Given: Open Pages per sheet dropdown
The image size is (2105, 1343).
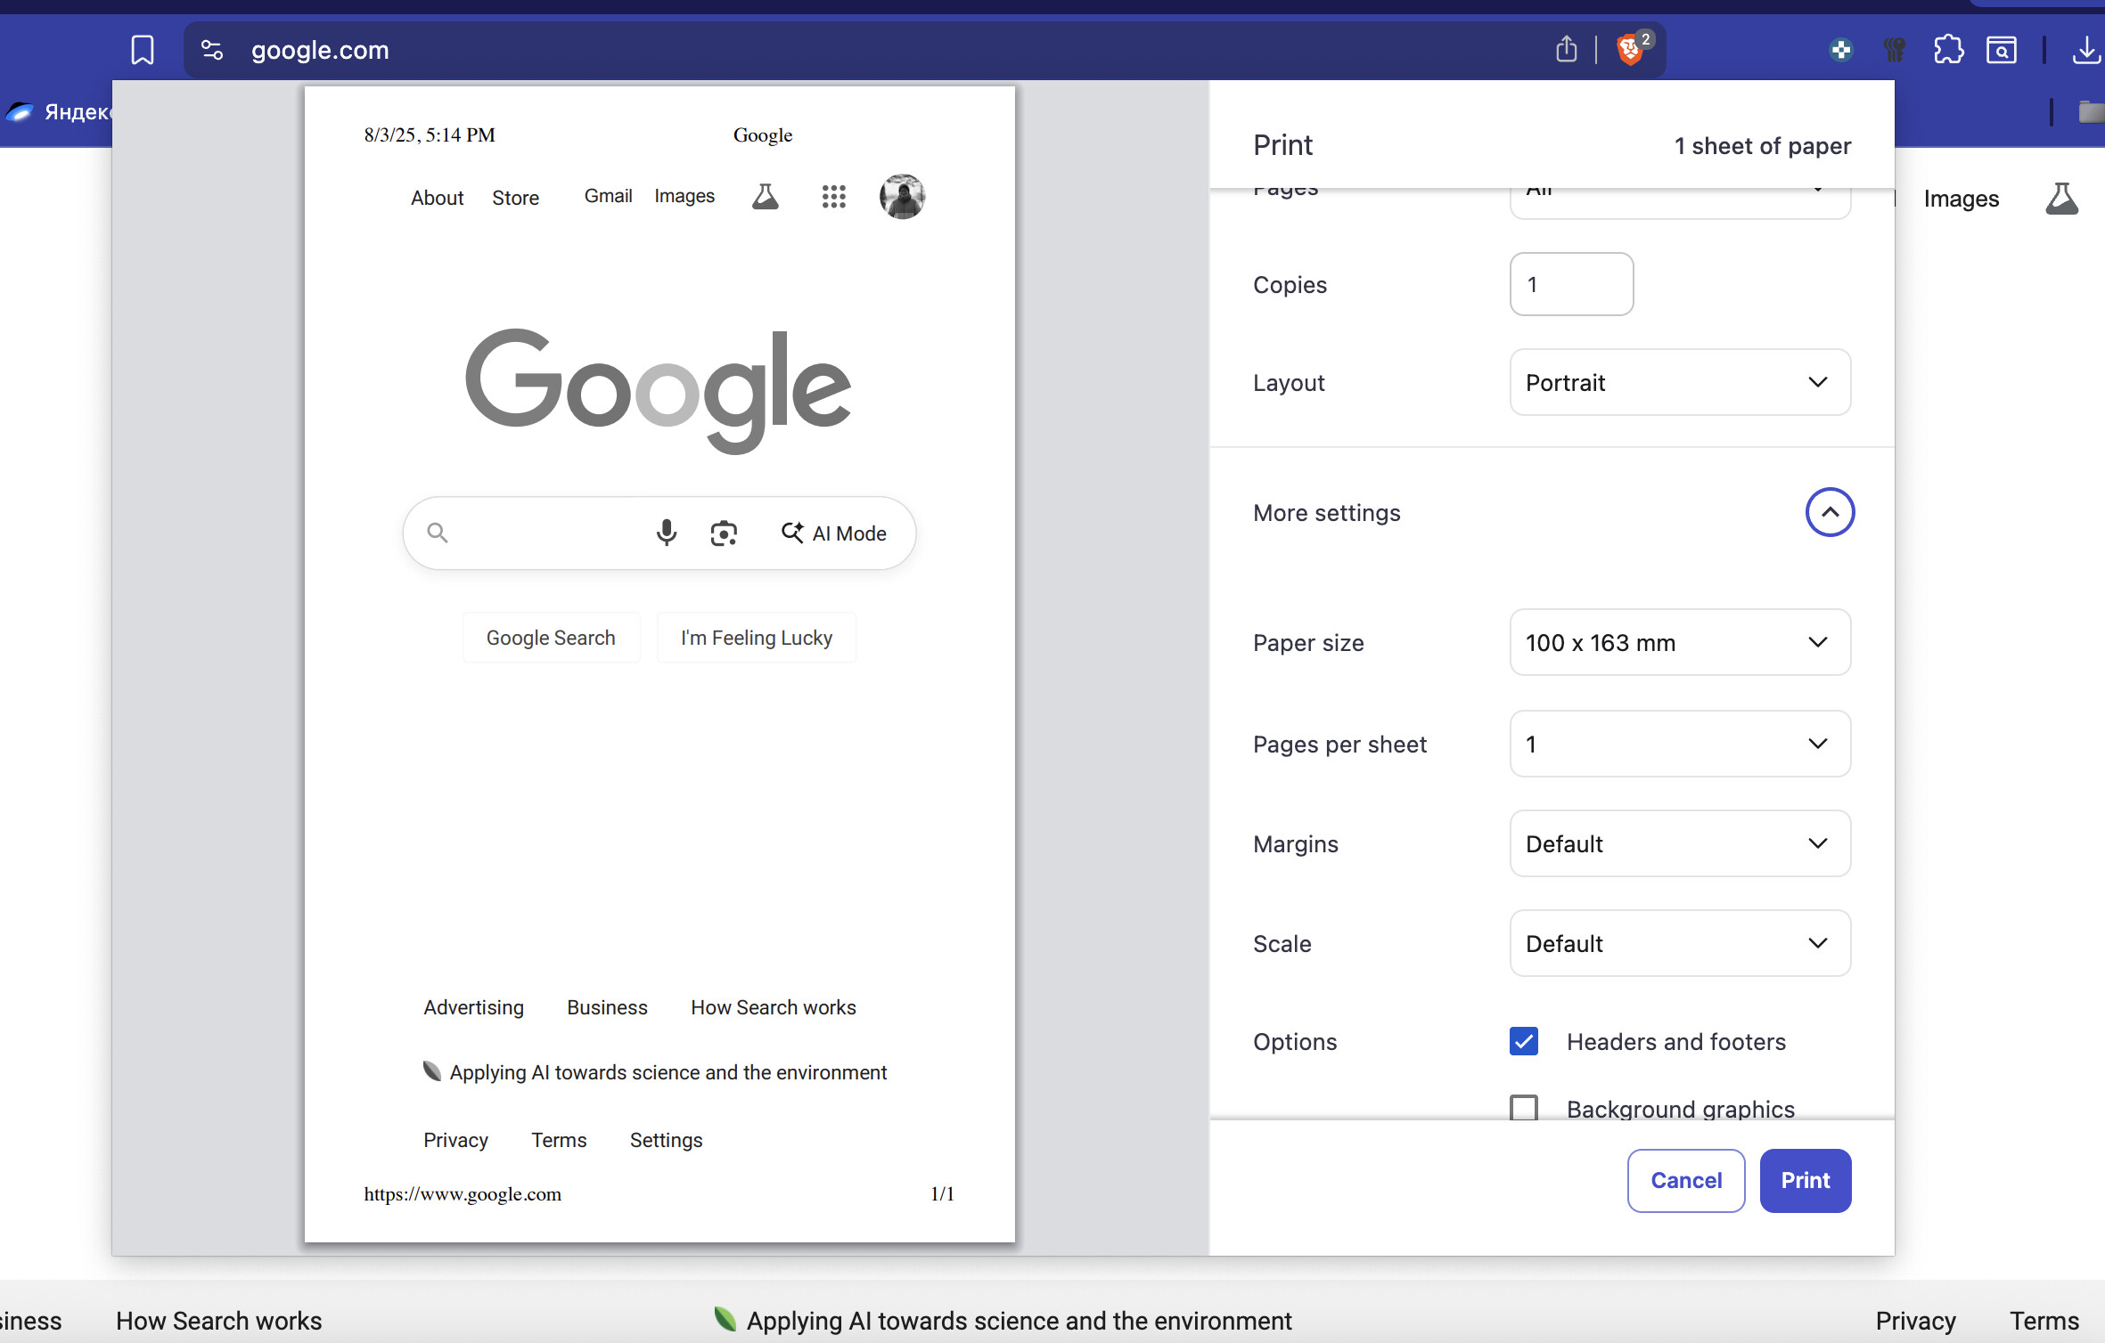Looking at the screenshot, I should pyautogui.click(x=1680, y=744).
